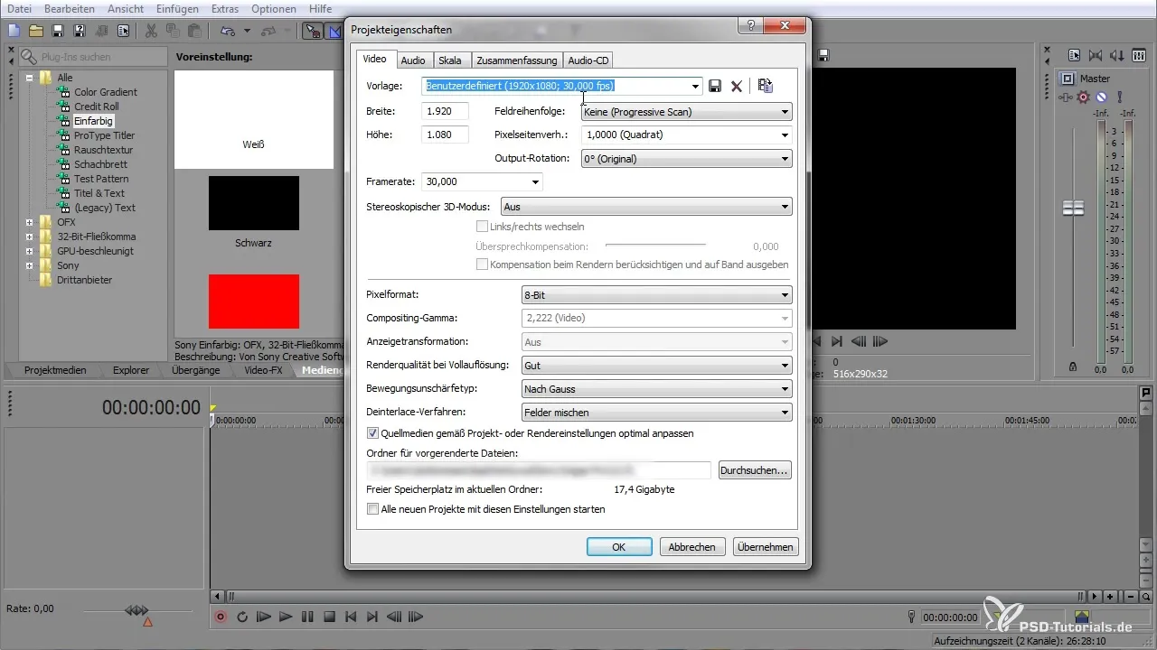Click the Master volume fader handle
This screenshot has width=1157, height=650.
click(x=1073, y=209)
